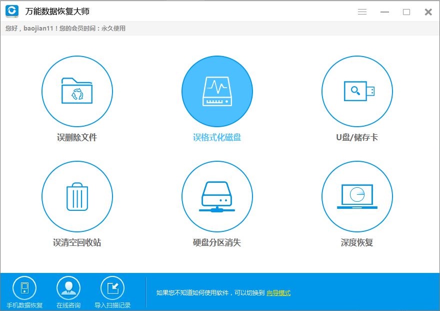Image resolution: width=440 pixels, height=311 pixels.
Task: Maximize the data recovery window
Action: pos(406,12)
